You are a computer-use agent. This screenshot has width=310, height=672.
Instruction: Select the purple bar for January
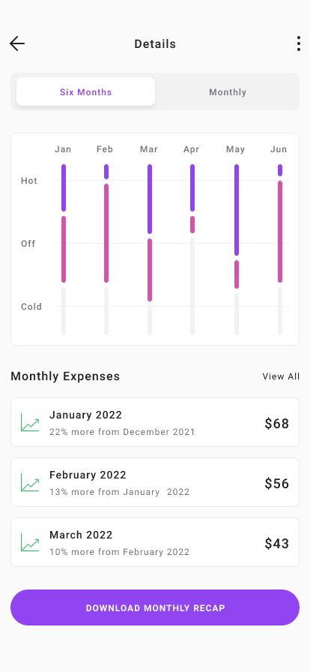pos(64,187)
